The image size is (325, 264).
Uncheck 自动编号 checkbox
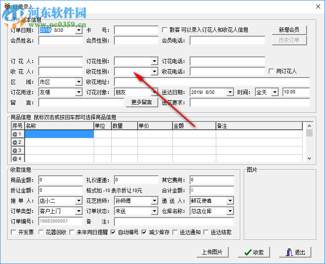[113, 232]
